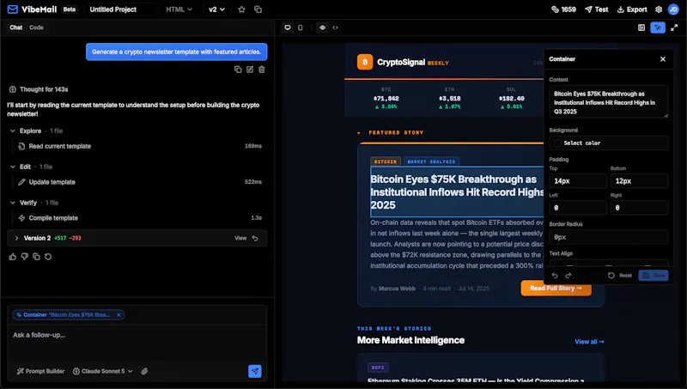Save the Container changes
The image size is (687, 389).
click(x=654, y=276)
